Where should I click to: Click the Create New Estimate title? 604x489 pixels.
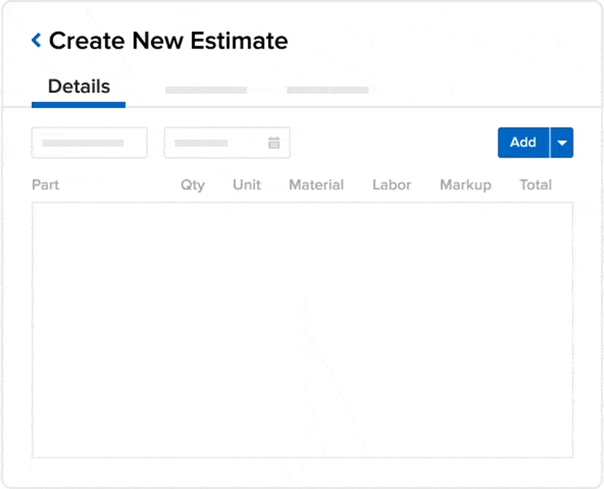[168, 41]
